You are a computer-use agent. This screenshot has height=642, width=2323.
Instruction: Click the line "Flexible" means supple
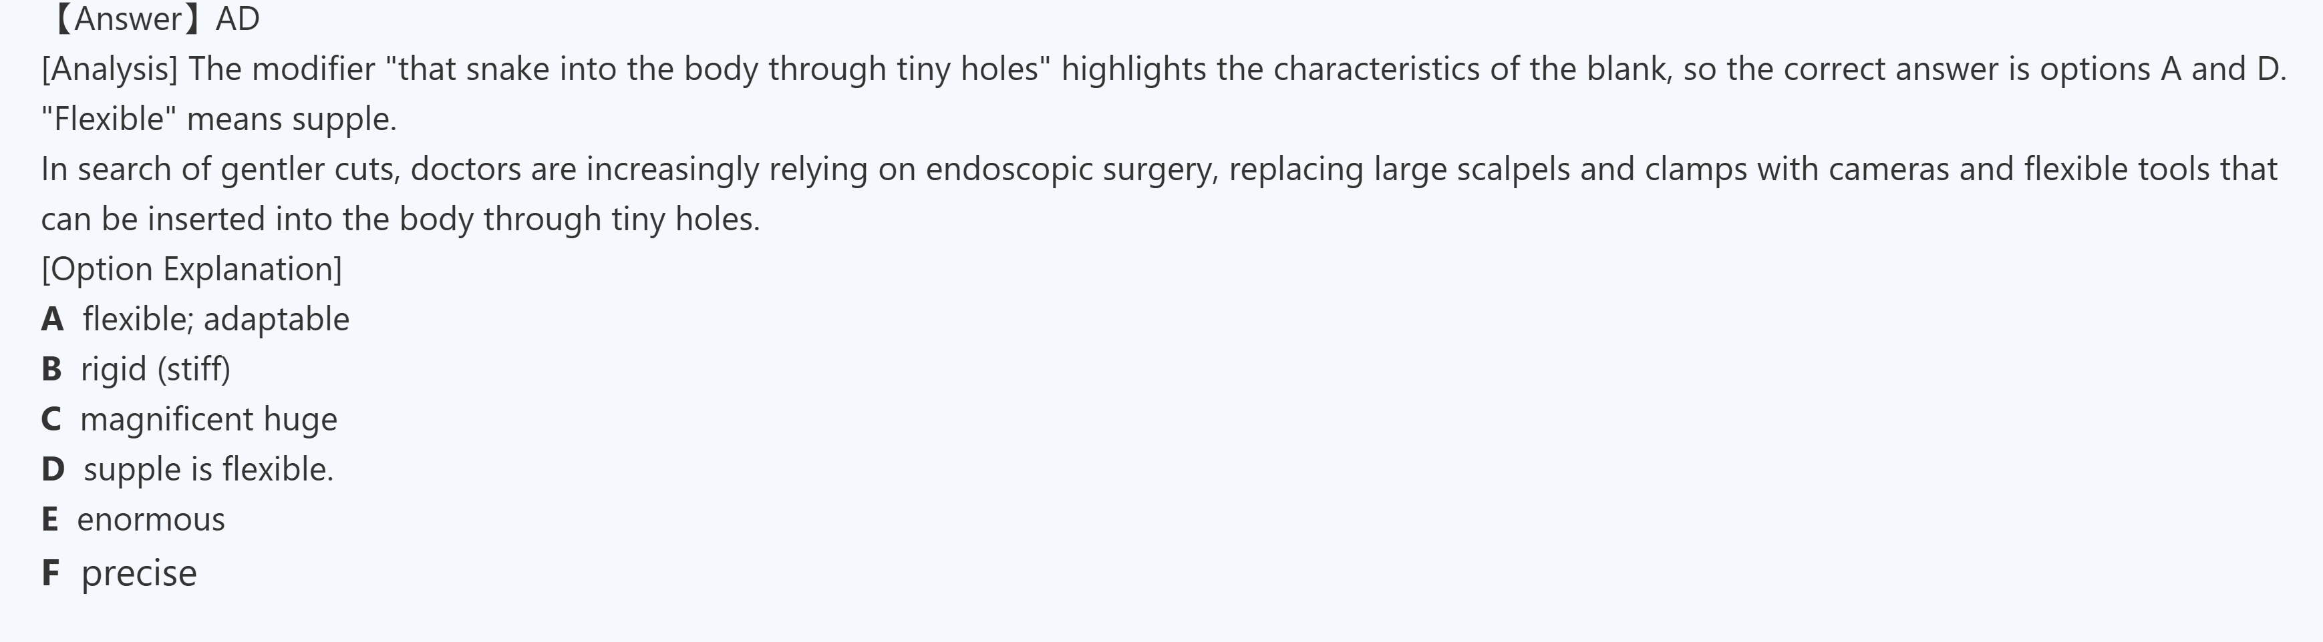(218, 119)
